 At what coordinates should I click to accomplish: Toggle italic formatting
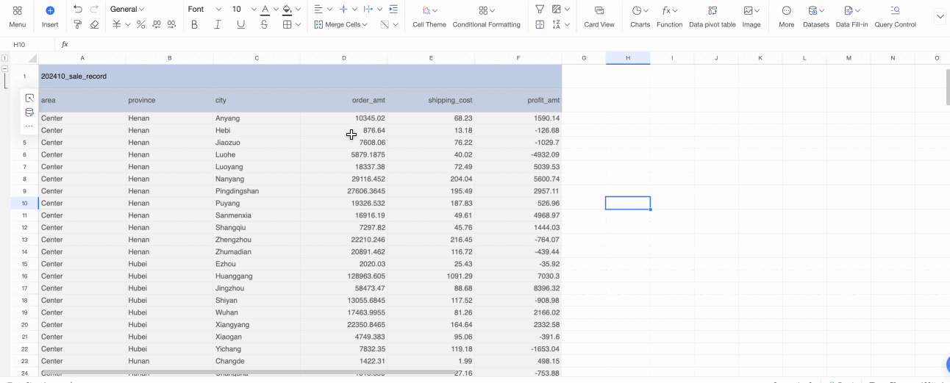tap(218, 24)
